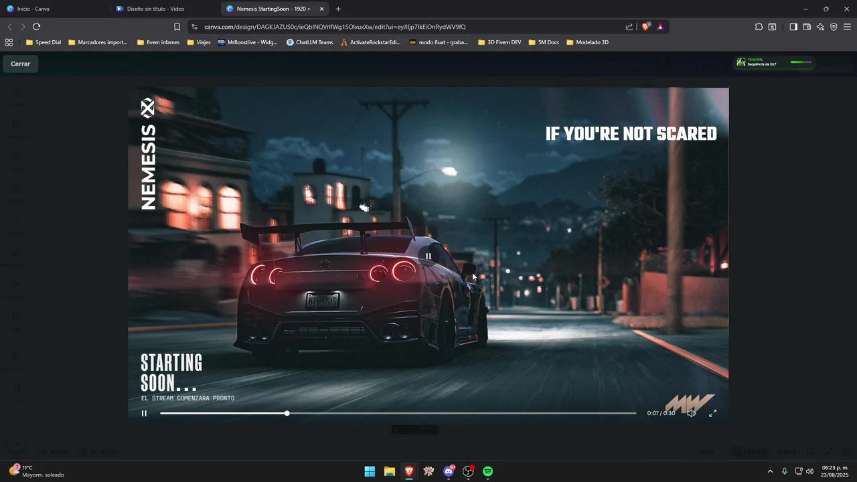Open the fivem infames bookmark folder
The width and height of the screenshot is (857, 482).
coord(158,42)
